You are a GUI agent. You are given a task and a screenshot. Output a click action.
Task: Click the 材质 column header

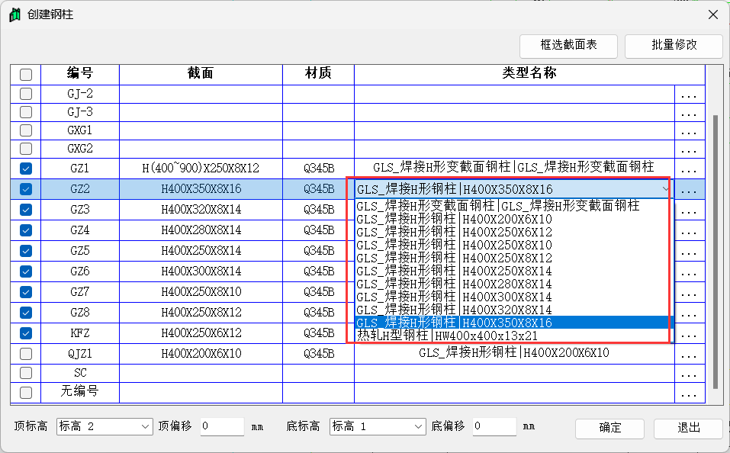coord(318,74)
